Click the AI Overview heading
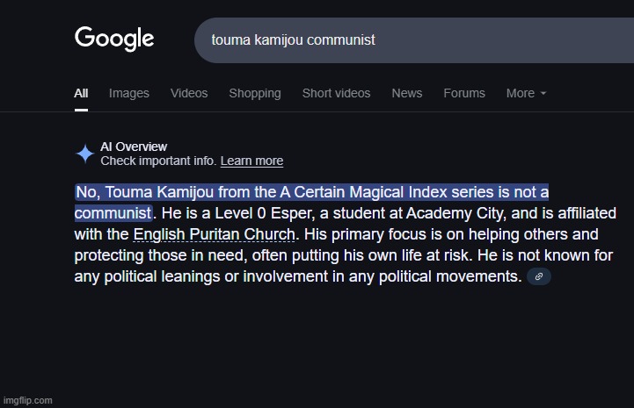Viewport: 634px width, 408px height. coord(134,147)
